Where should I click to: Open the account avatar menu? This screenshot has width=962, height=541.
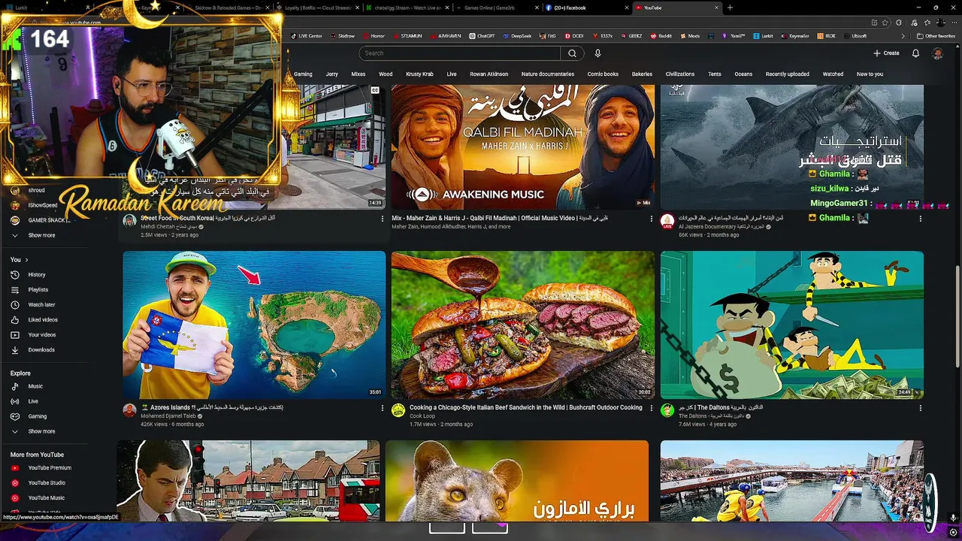[937, 53]
